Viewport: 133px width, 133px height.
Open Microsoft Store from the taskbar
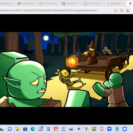(x=25, y=129)
